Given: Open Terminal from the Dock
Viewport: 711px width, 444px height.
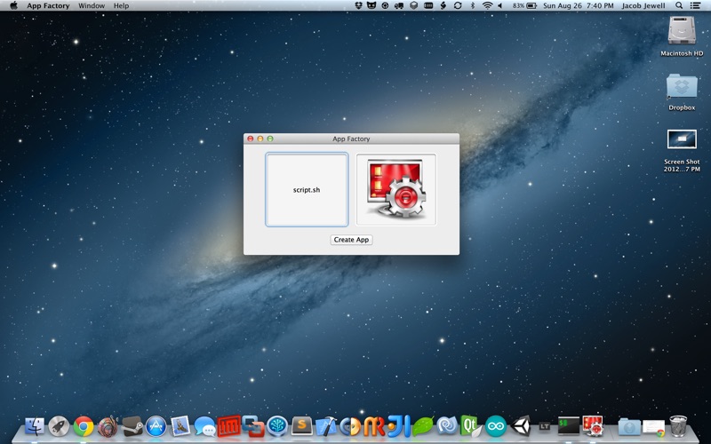Looking at the screenshot, I should tap(569, 426).
